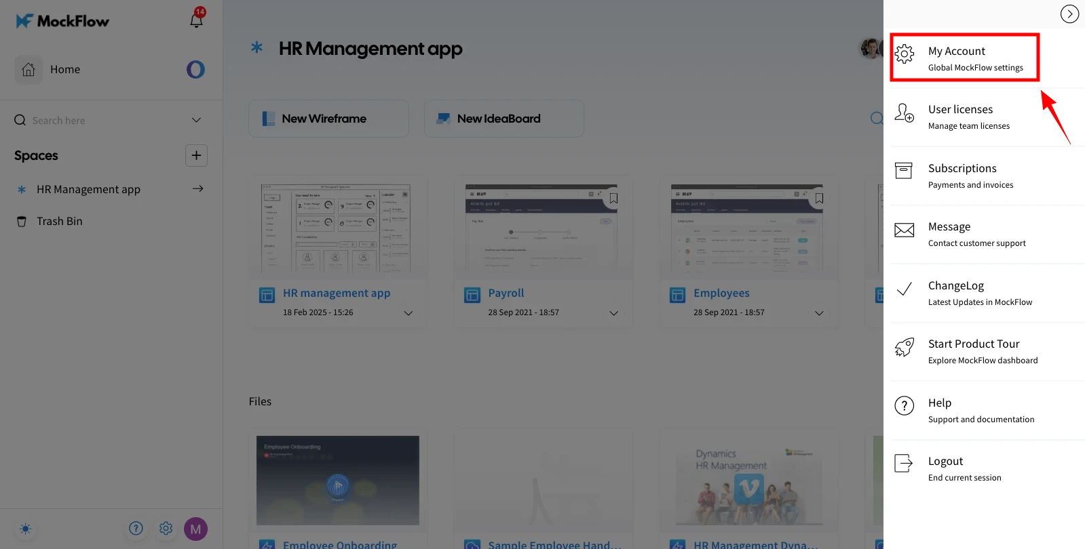Viewport: 1085px width, 549px height.
Task: Open the Payroll project link
Action: click(x=506, y=293)
